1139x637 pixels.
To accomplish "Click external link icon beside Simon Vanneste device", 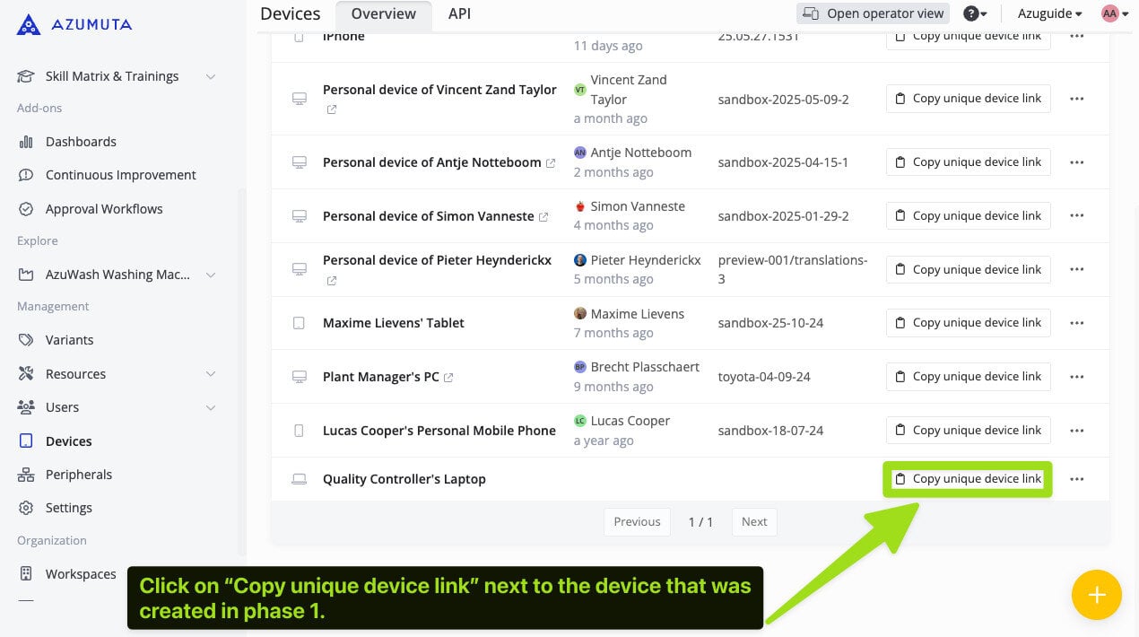I will [543, 217].
